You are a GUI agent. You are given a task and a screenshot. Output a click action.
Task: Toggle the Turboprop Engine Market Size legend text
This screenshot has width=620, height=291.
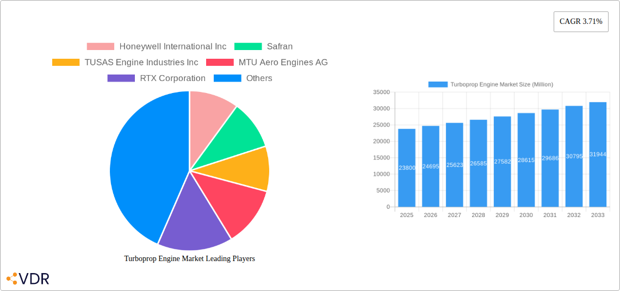502,84
